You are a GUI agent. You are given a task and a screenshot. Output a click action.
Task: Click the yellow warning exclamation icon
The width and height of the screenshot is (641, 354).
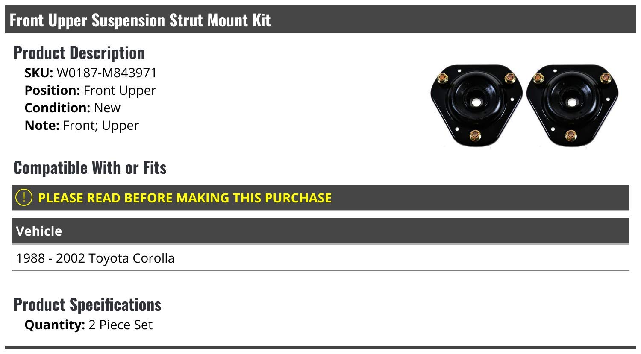(24, 197)
